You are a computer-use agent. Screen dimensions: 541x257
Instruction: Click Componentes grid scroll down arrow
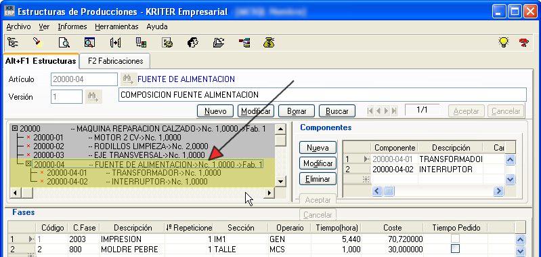click(x=511, y=179)
